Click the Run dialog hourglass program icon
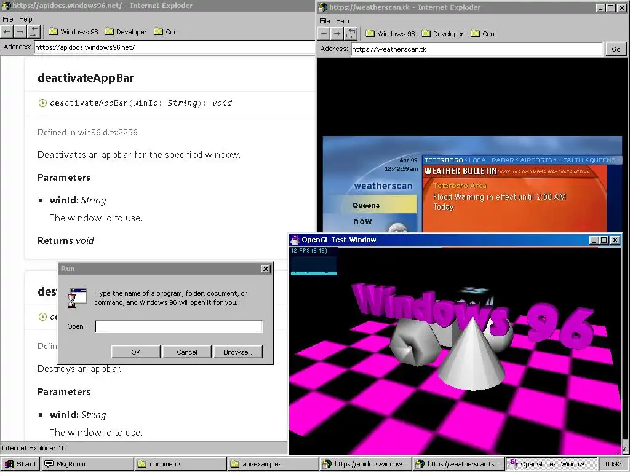Image resolution: width=630 pixels, height=472 pixels. coord(78,298)
